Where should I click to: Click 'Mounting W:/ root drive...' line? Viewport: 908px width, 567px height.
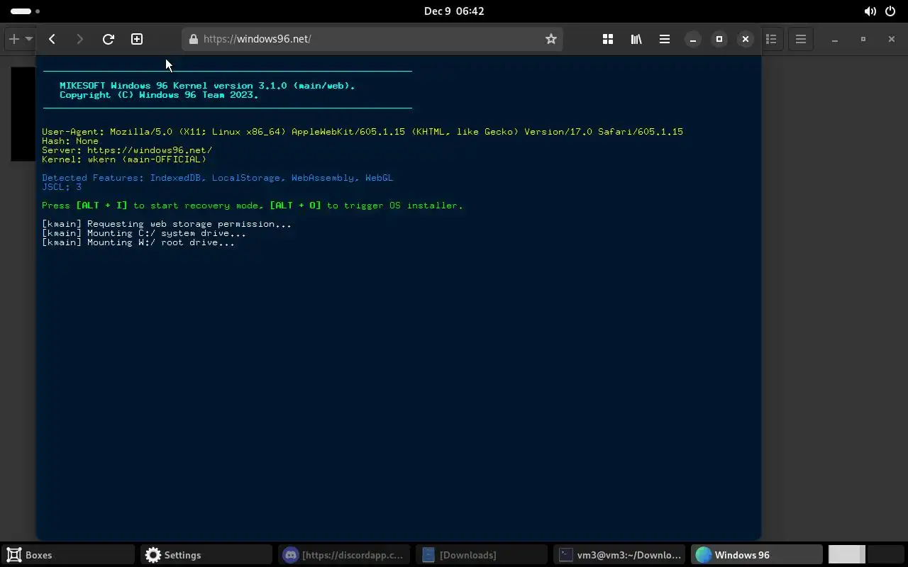138,242
